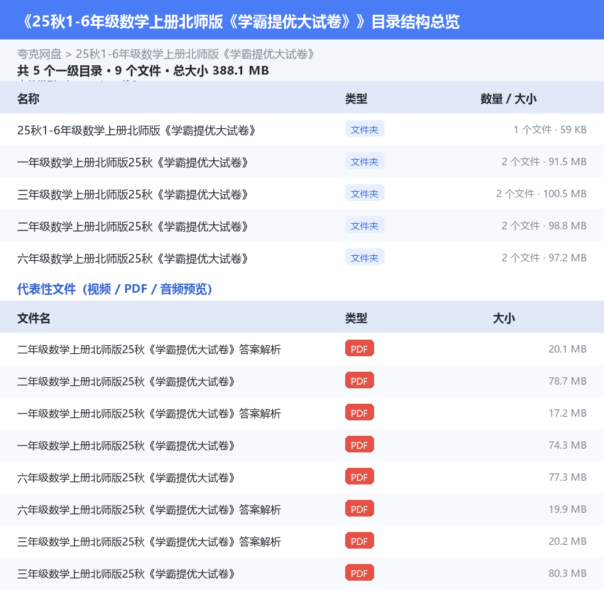Screen dimensions: 604x609
Task: Select the size value 74.3 MB
Action: coord(568,445)
